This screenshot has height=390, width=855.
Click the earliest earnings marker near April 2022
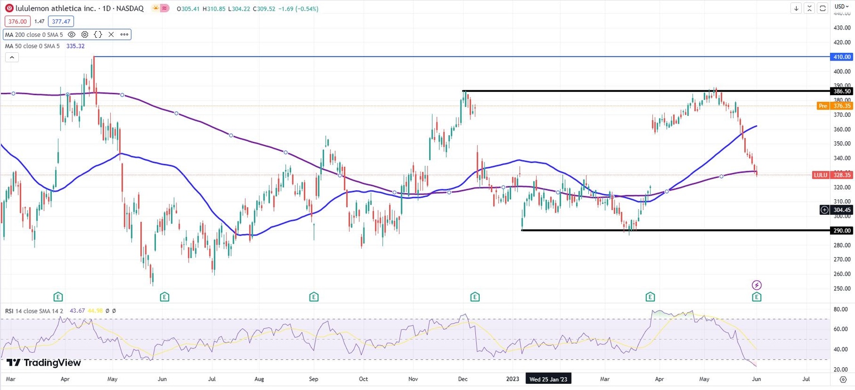57,297
